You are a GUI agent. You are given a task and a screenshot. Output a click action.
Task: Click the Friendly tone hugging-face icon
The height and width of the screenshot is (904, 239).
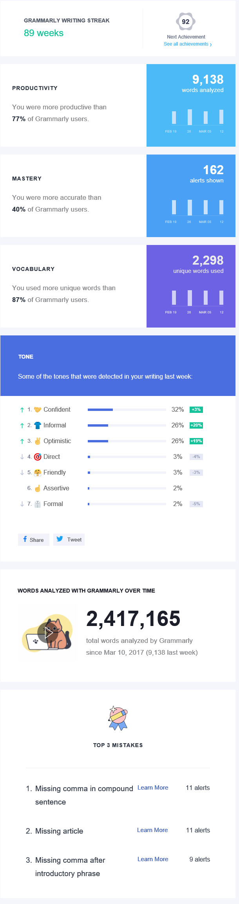click(38, 473)
